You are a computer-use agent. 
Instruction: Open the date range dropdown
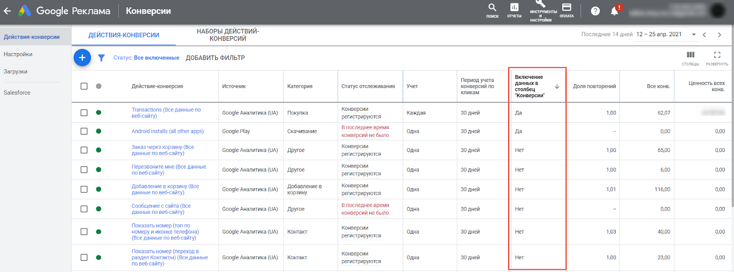pos(694,35)
